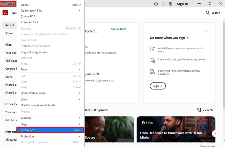Click Sign in in the title bar
Image resolution: width=225 pixels, height=147 pixels.
click(x=182, y=4)
